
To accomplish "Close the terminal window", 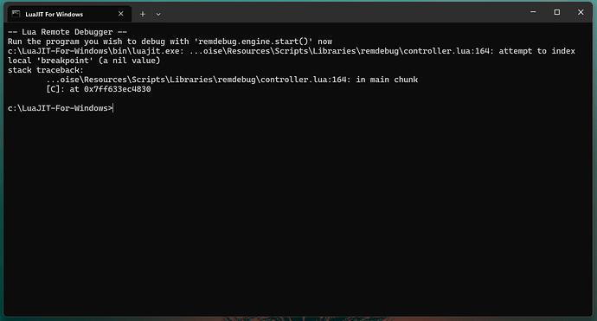I will point(581,12).
